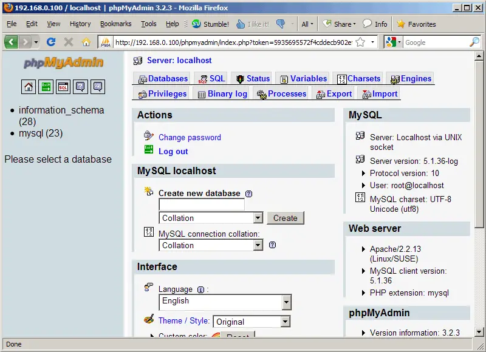Image resolution: width=486 pixels, height=352 pixels.
Task: Click the Theme / Style link
Action: pos(184,320)
